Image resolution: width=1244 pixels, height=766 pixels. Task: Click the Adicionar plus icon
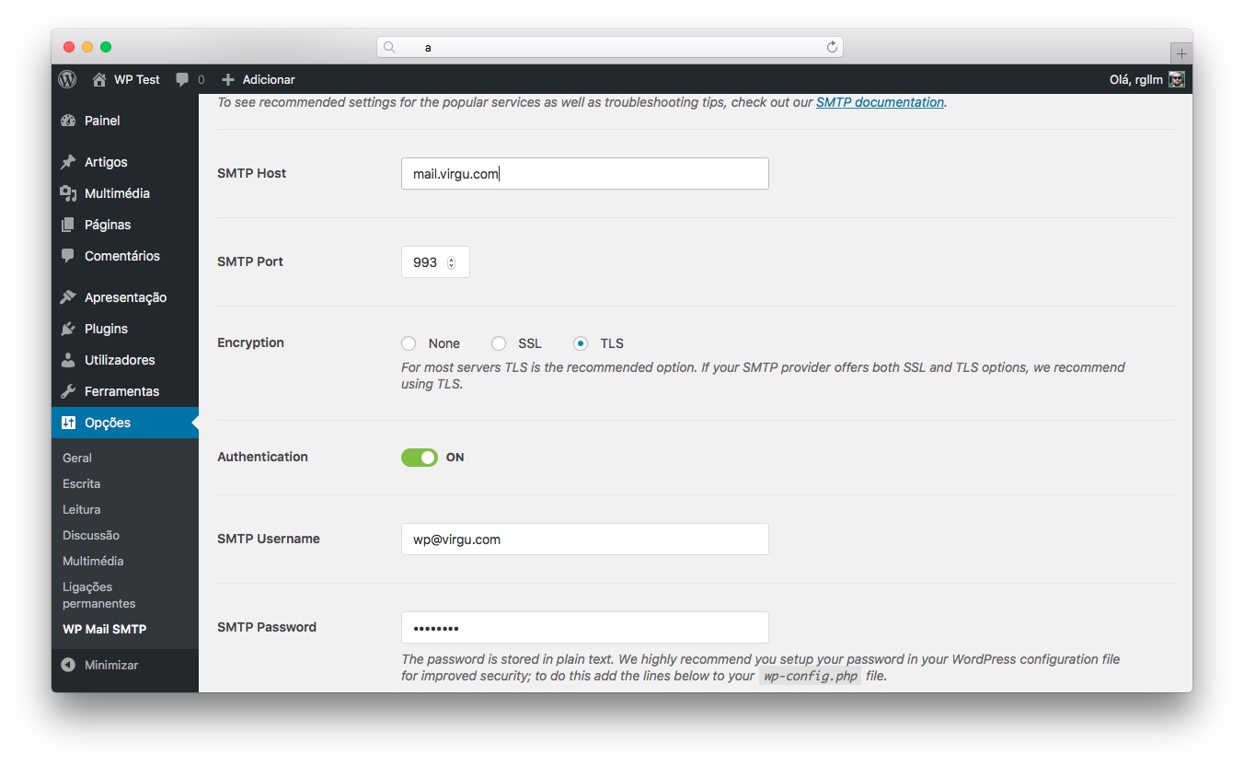click(x=228, y=80)
